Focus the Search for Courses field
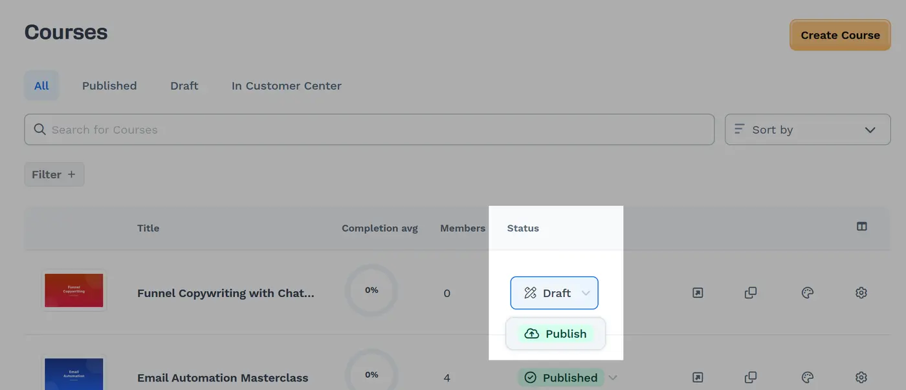The width and height of the screenshot is (906, 390). point(370,129)
